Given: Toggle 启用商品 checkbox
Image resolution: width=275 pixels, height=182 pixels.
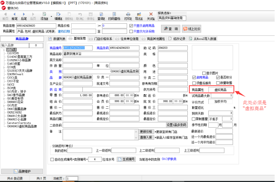Looking at the screenshot, I should (x=194, y=77).
